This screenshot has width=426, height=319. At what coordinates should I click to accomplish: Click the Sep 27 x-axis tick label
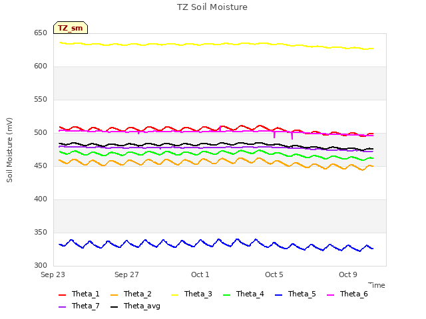point(126,274)
